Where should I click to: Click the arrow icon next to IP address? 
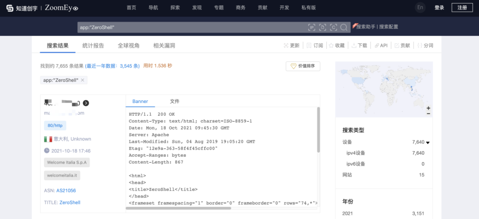86,103
